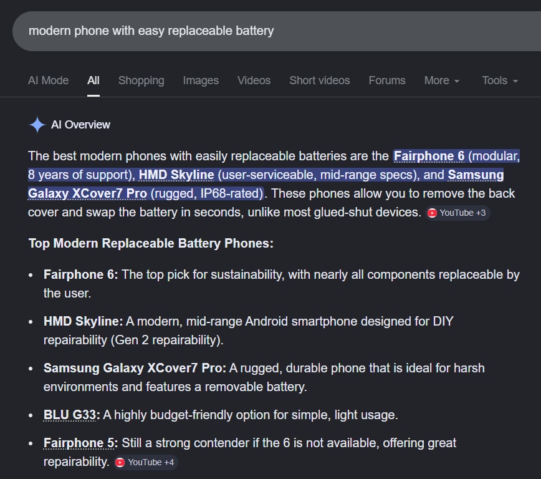Image resolution: width=541 pixels, height=479 pixels.
Task: Open the Forums tab
Action: (x=387, y=80)
